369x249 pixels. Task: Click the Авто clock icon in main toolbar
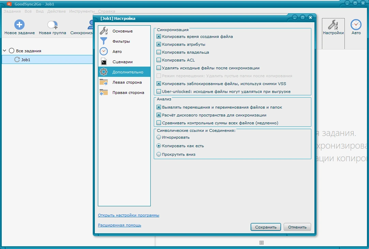[x=356, y=25]
